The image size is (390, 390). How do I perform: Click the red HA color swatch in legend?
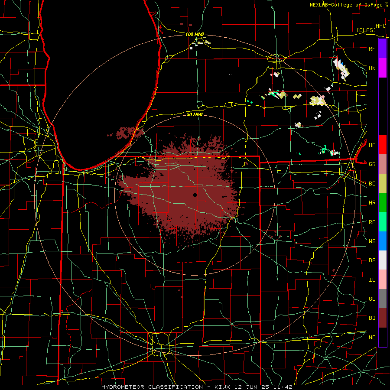pyautogui.click(x=383, y=145)
